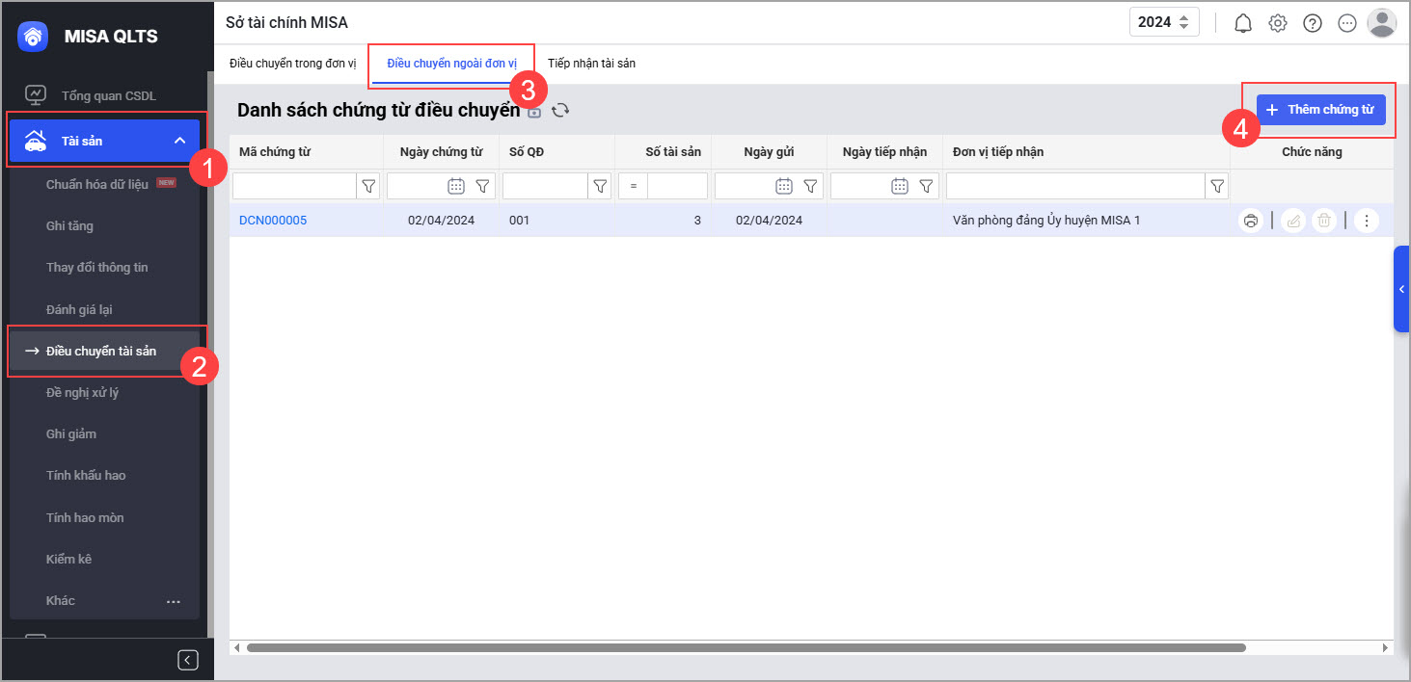This screenshot has width=1411, height=682.
Task: Open calendar picker for Ngày chứng từ filter
Action: coord(456,186)
